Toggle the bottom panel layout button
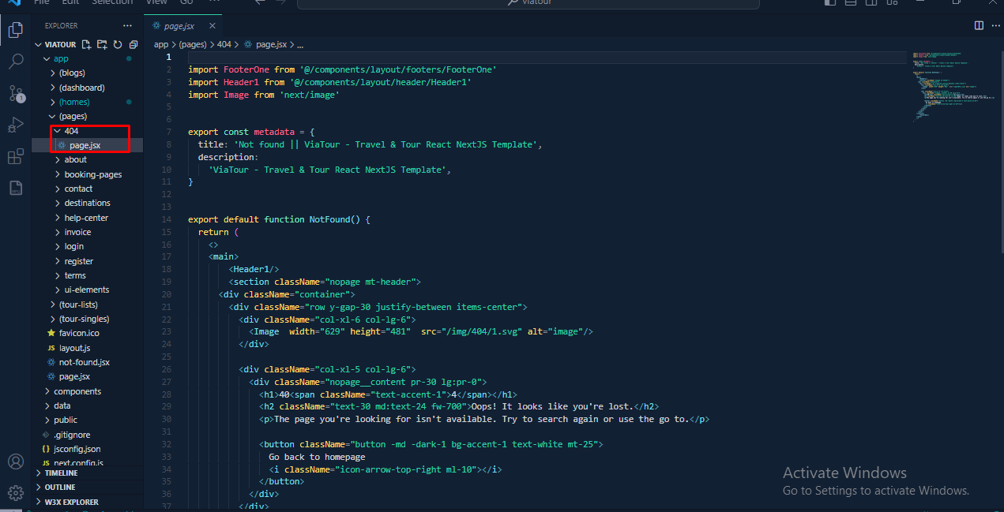This screenshot has width=1004, height=512. click(852, 2)
